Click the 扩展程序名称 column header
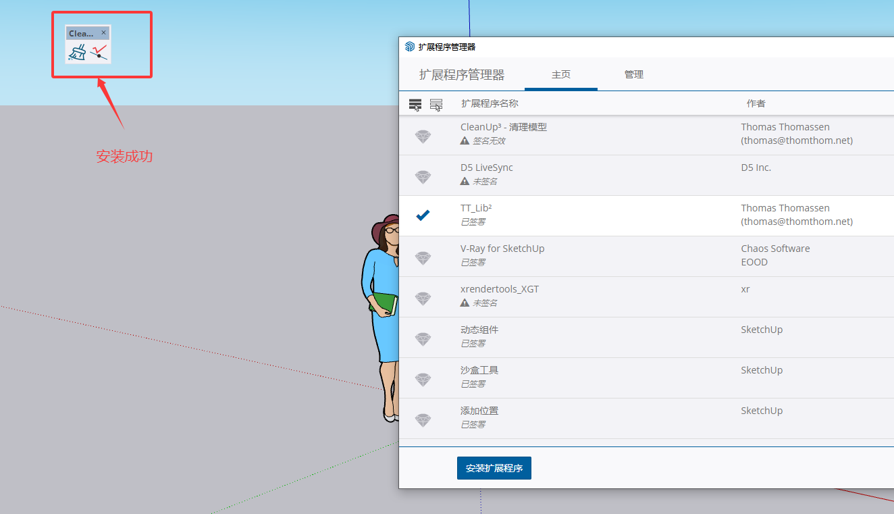 [x=490, y=103]
